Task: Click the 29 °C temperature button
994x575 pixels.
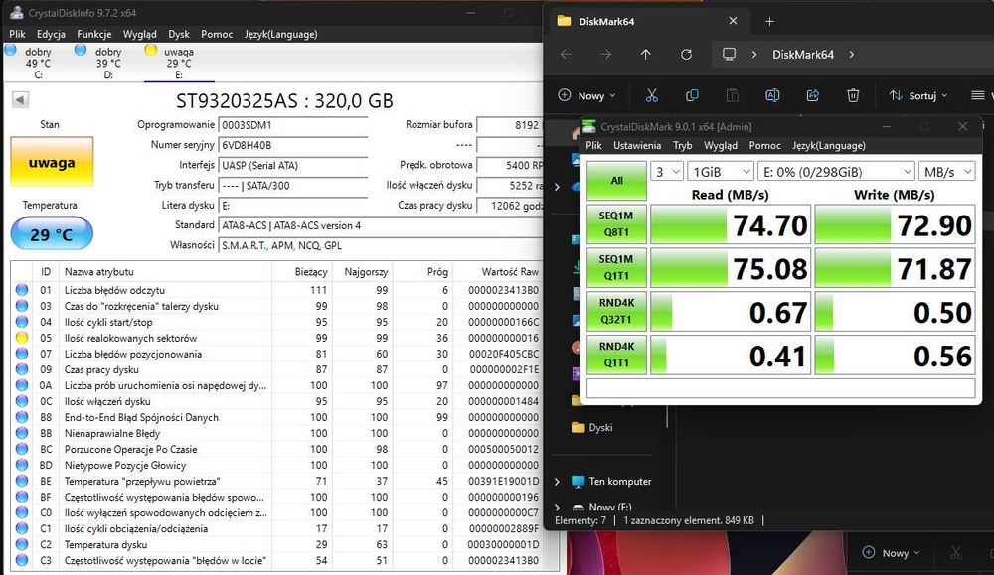Action: pyautogui.click(x=52, y=234)
